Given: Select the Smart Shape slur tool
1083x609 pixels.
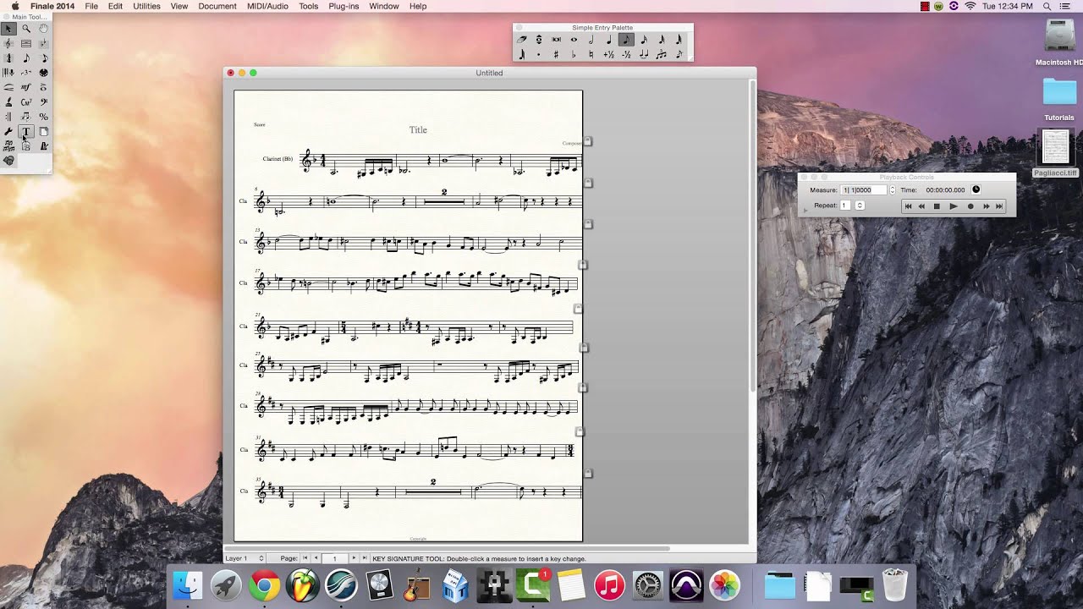Looking at the screenshot, I should point(8,87).
